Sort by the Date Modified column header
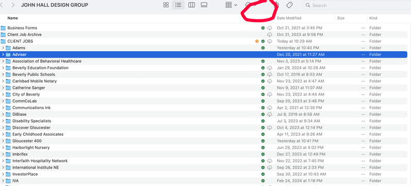The width and height of the screenshot is (411, 186). (289, 18)
